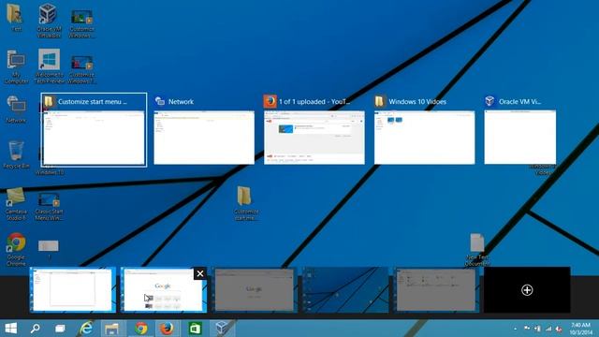The height and width of the screenshot is (337, 599).
Task: Switch to the first virtual desktop
Action: 73,289
